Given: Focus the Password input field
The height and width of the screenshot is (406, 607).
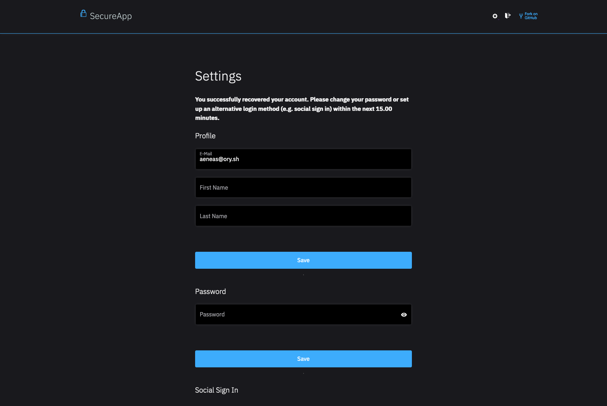Looking at the screenshot, I should point(296,315).
